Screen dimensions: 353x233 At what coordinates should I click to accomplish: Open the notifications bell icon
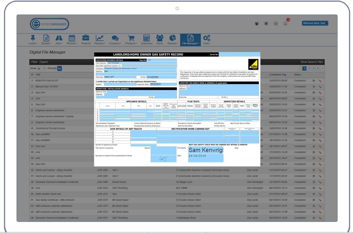[x=285, y=24]
